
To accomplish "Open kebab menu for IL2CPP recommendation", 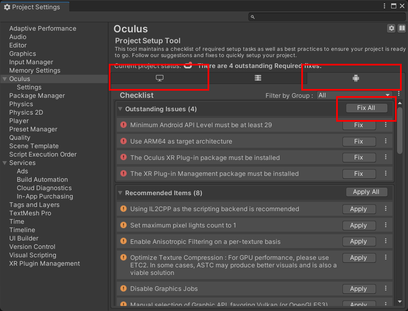I will pos(386,209).
